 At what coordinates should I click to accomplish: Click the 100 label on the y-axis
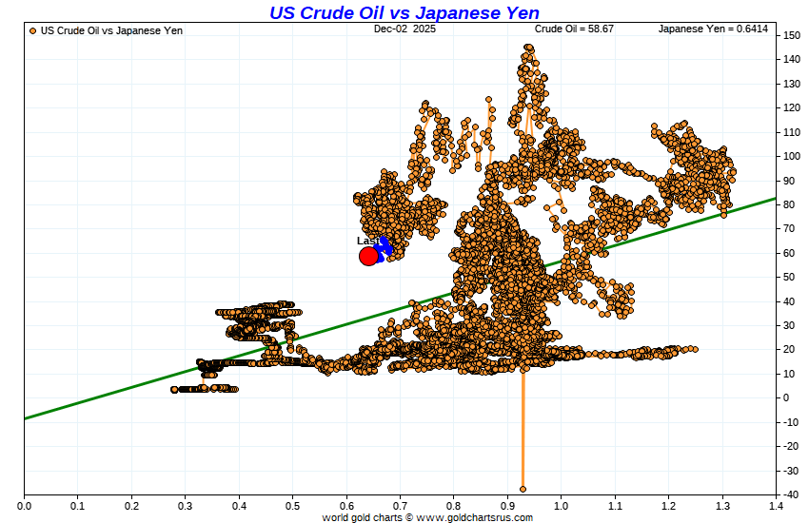[792, 156]
